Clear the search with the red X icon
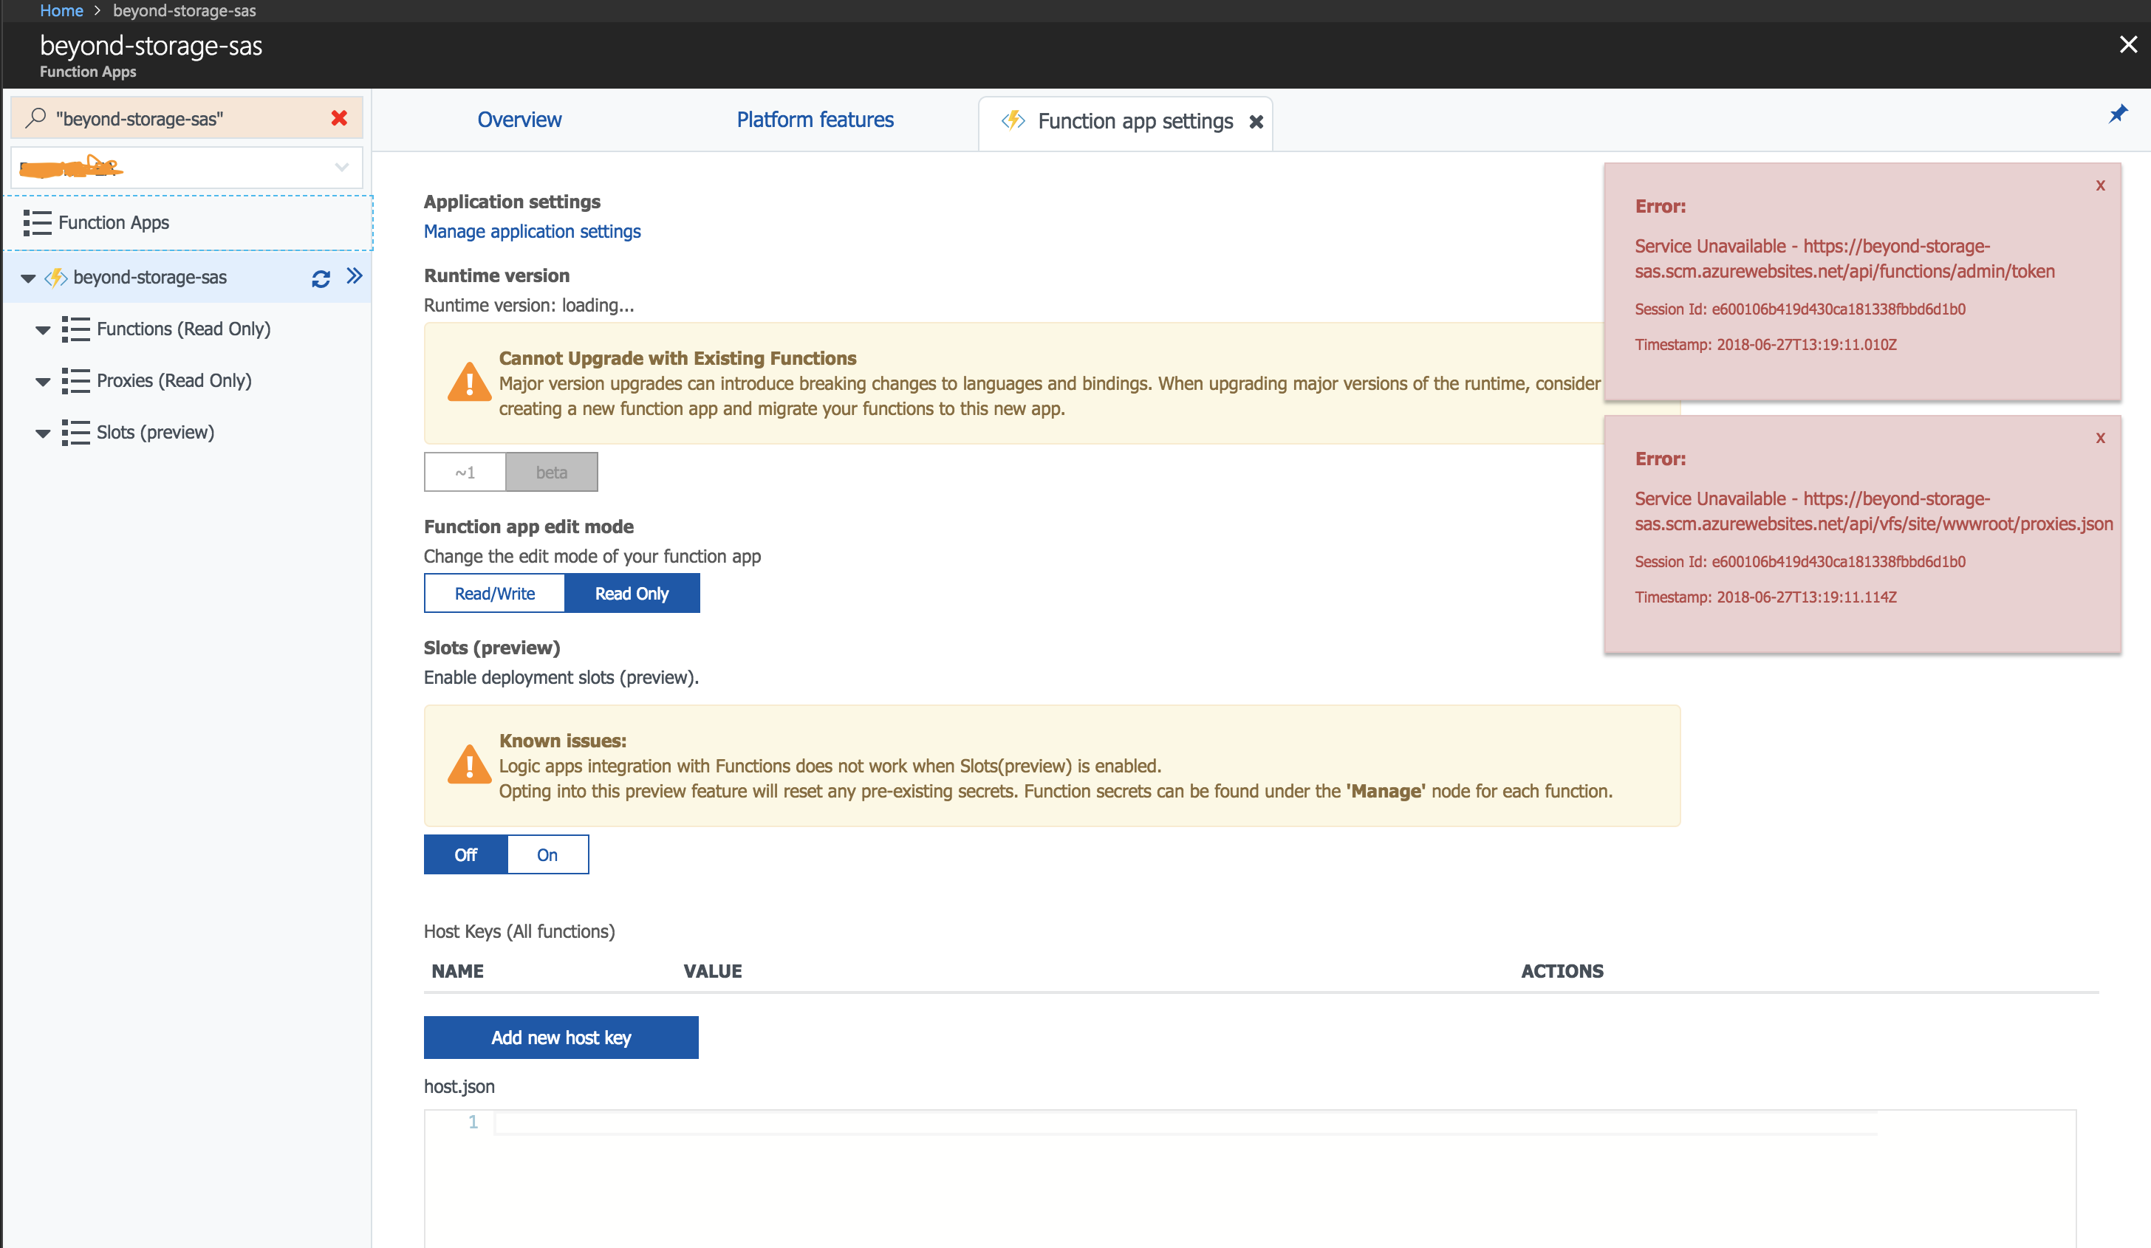The width and height of the screenshot is (2151, 1248). click(340, 118)
